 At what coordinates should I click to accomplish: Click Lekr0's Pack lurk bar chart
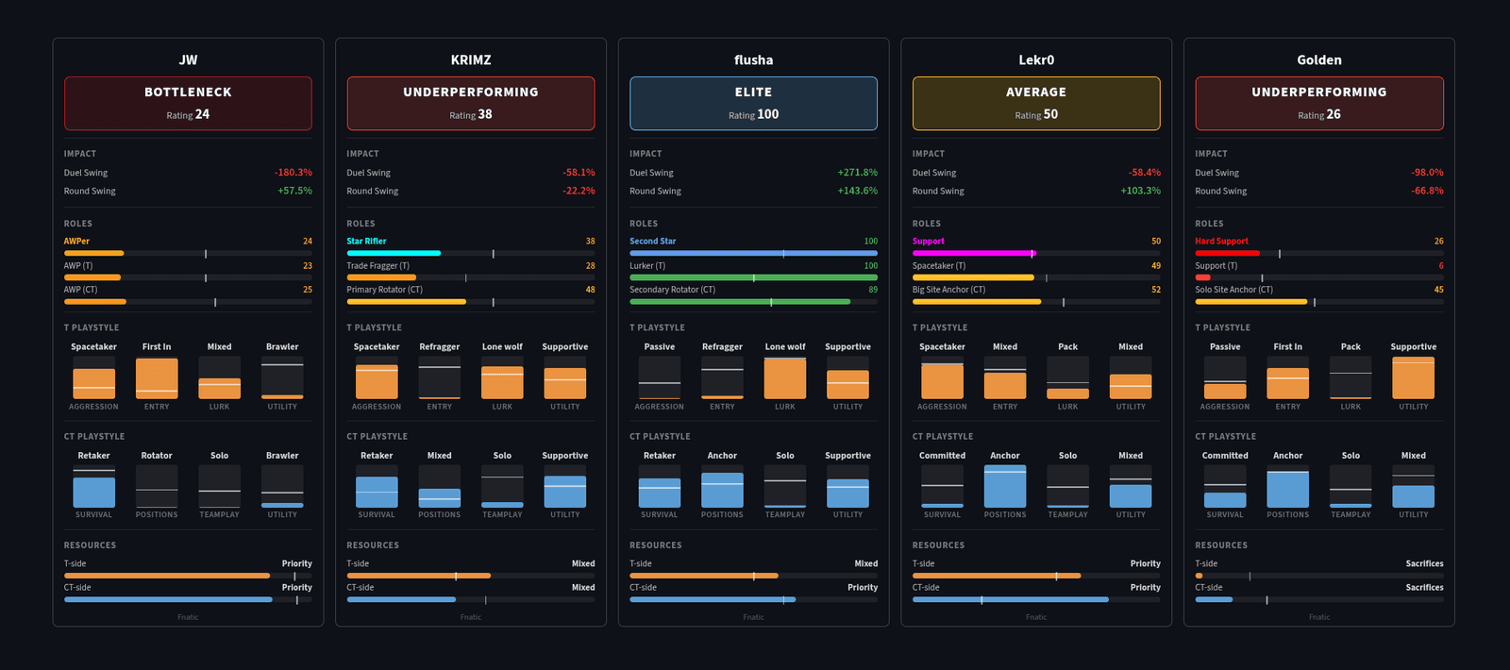(x=1067, y=377)
